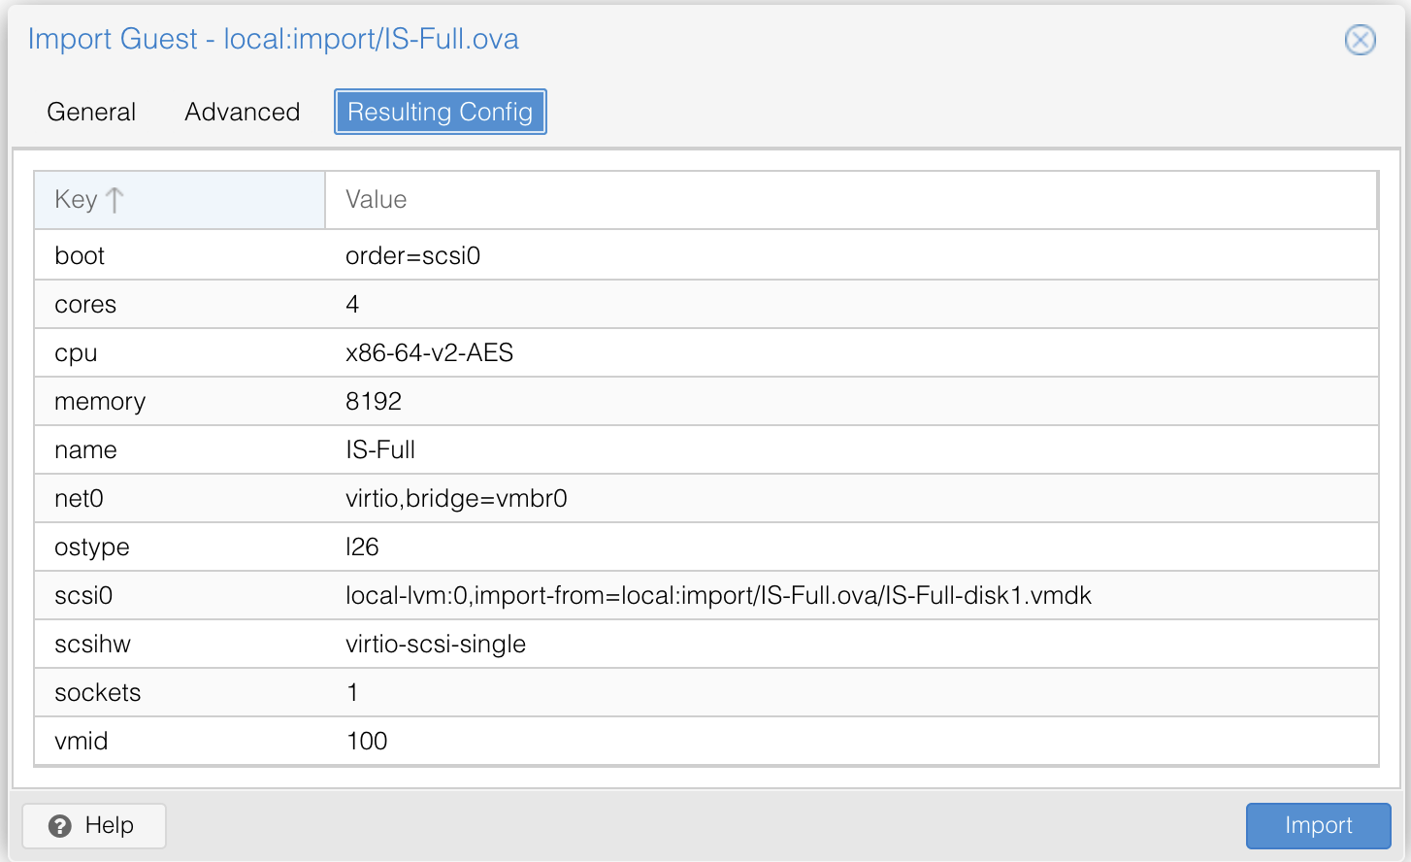This screenshot has height=862, width=1411.
Task: Click the scsihw virtio-scsi-single row
Action: pos(706,644)
